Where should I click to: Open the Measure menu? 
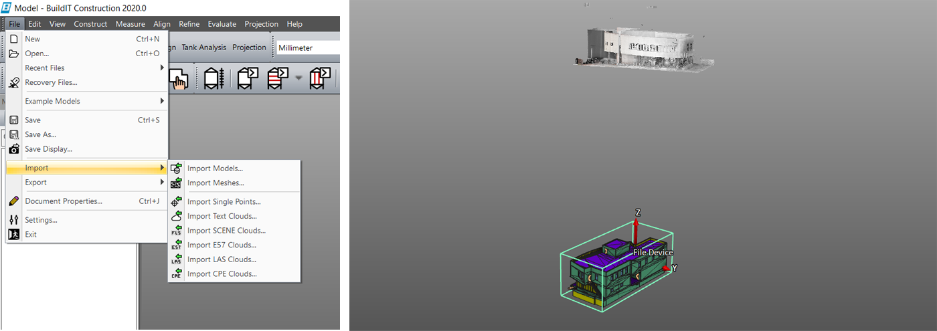click(130, 24)
